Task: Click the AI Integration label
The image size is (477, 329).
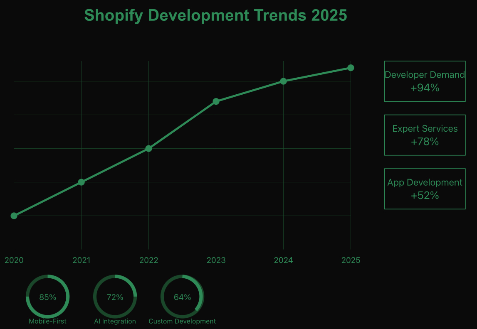Action: pyautogui.click(x=115, y=321)
